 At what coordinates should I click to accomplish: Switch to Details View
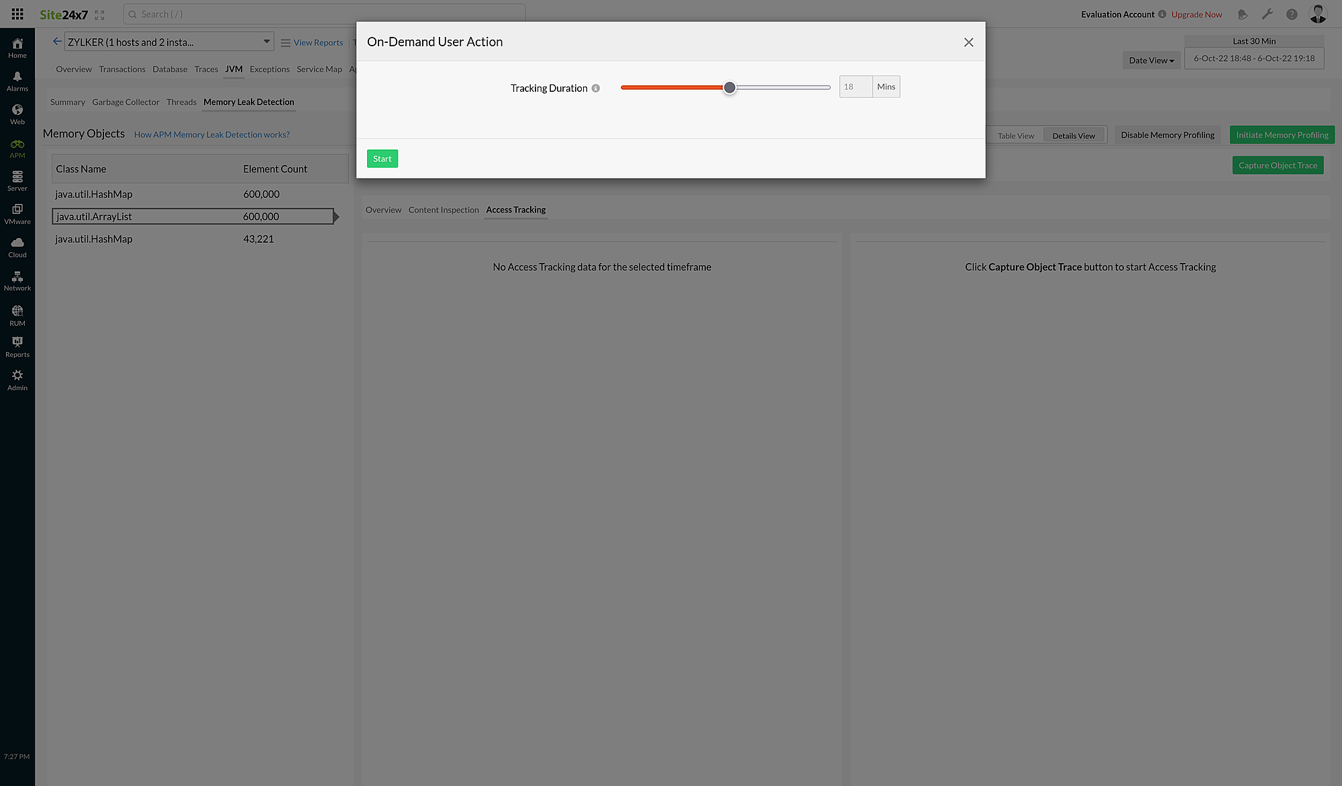tap(1074, 135)
